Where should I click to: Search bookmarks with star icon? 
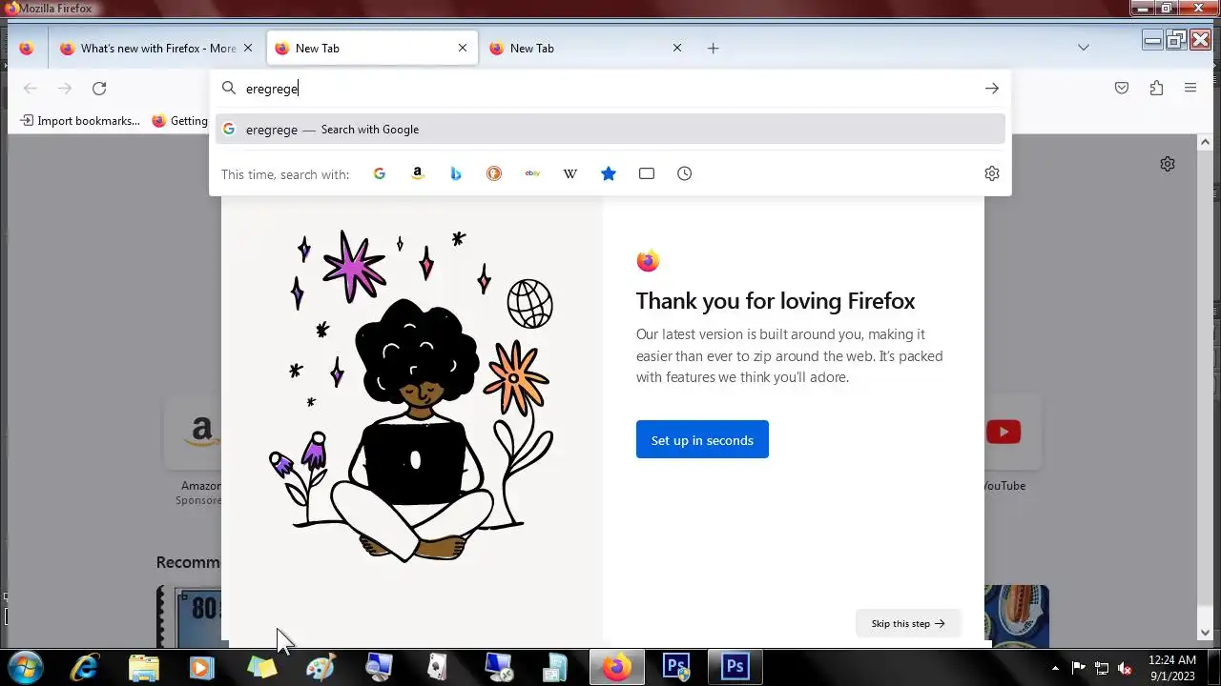[x=609, y=173]
